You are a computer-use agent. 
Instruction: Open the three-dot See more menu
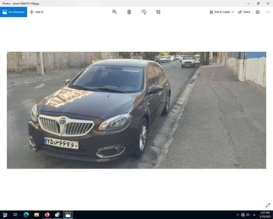click(x=268, y=12)
